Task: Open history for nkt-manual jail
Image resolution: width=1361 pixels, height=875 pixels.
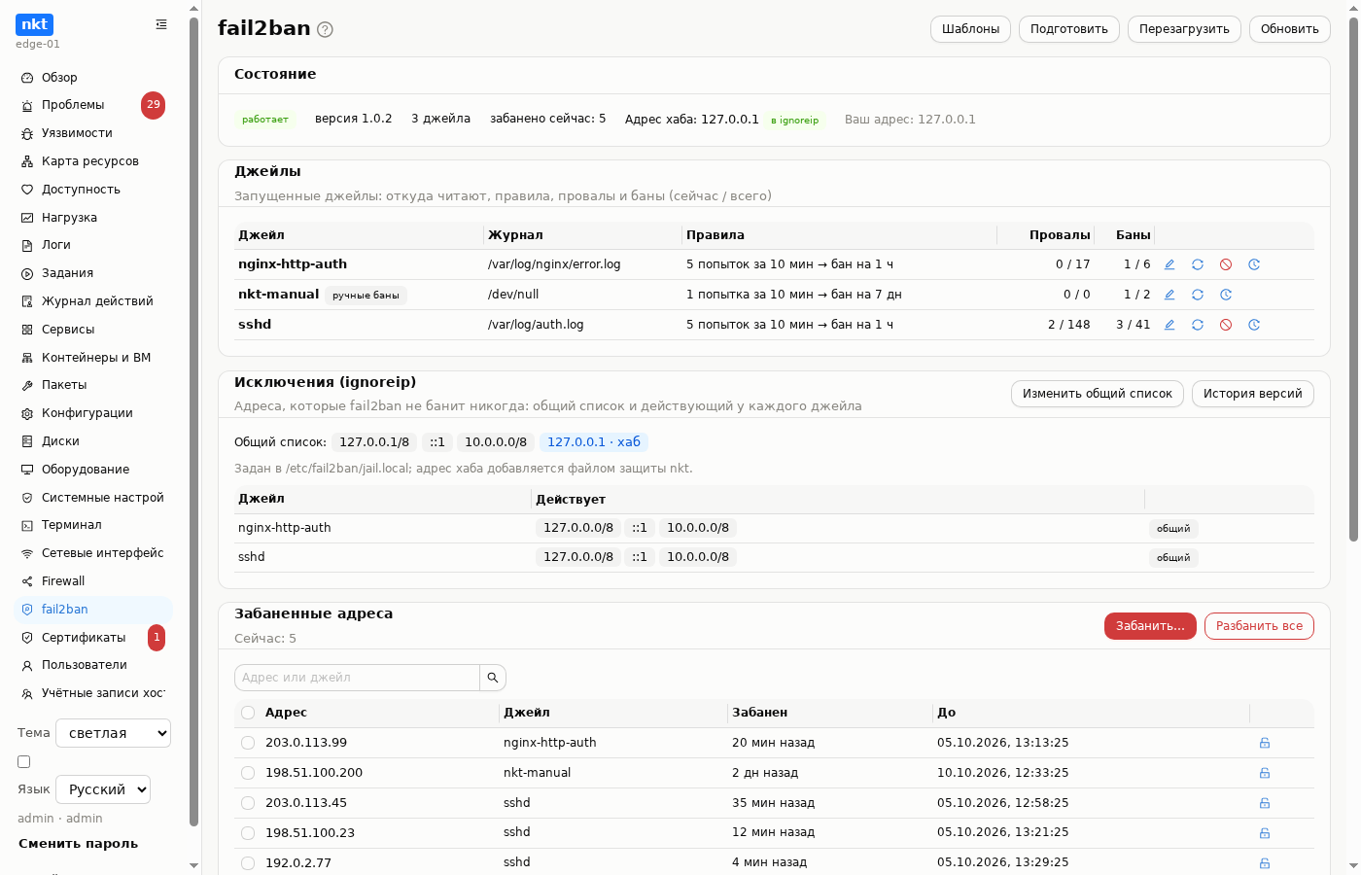Action: [1226, 295]
